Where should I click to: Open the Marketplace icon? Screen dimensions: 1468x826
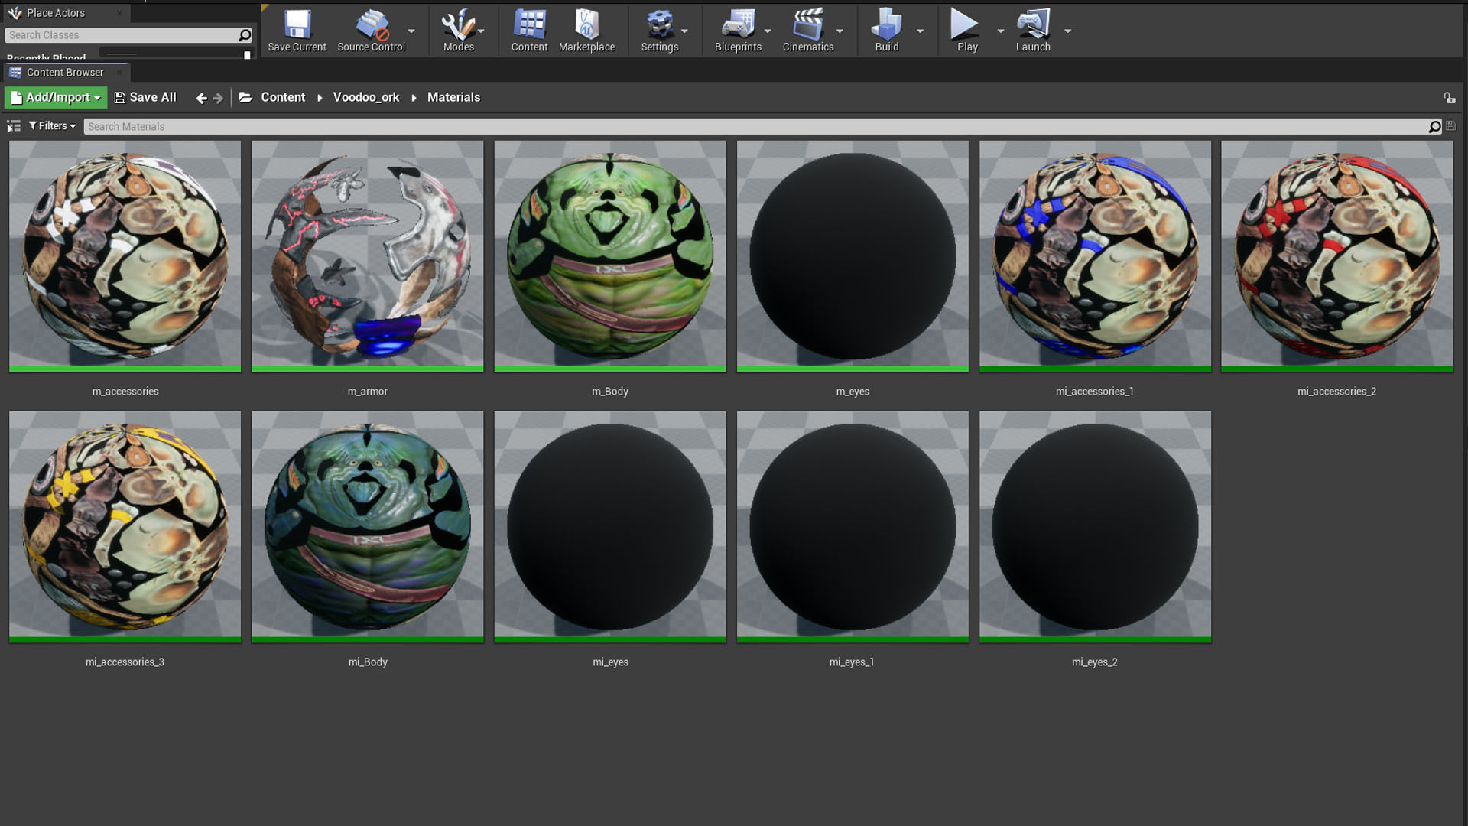click(x=586, y=31)
